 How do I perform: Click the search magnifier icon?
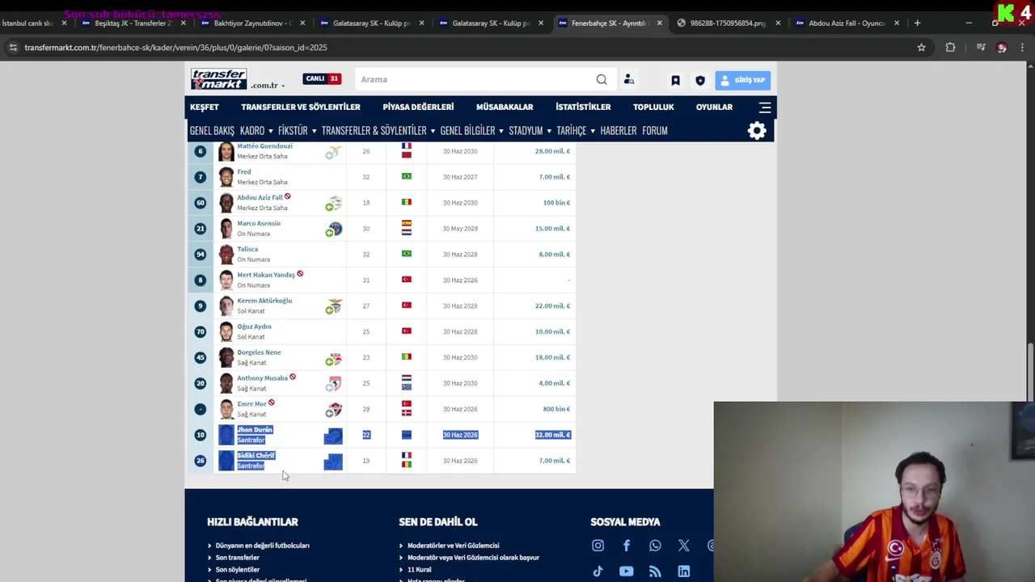coord(602,79)
